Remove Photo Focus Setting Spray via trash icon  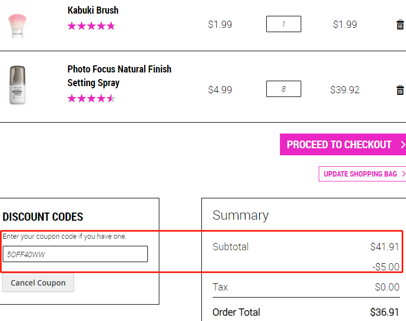point(400,90)
